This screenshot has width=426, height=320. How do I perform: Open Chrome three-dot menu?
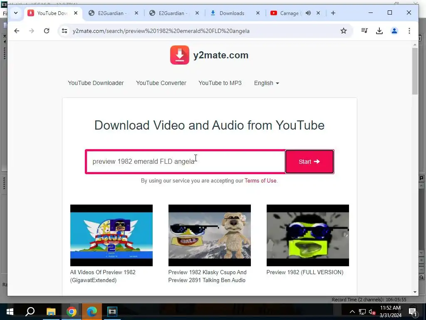(x=409, y=31)
